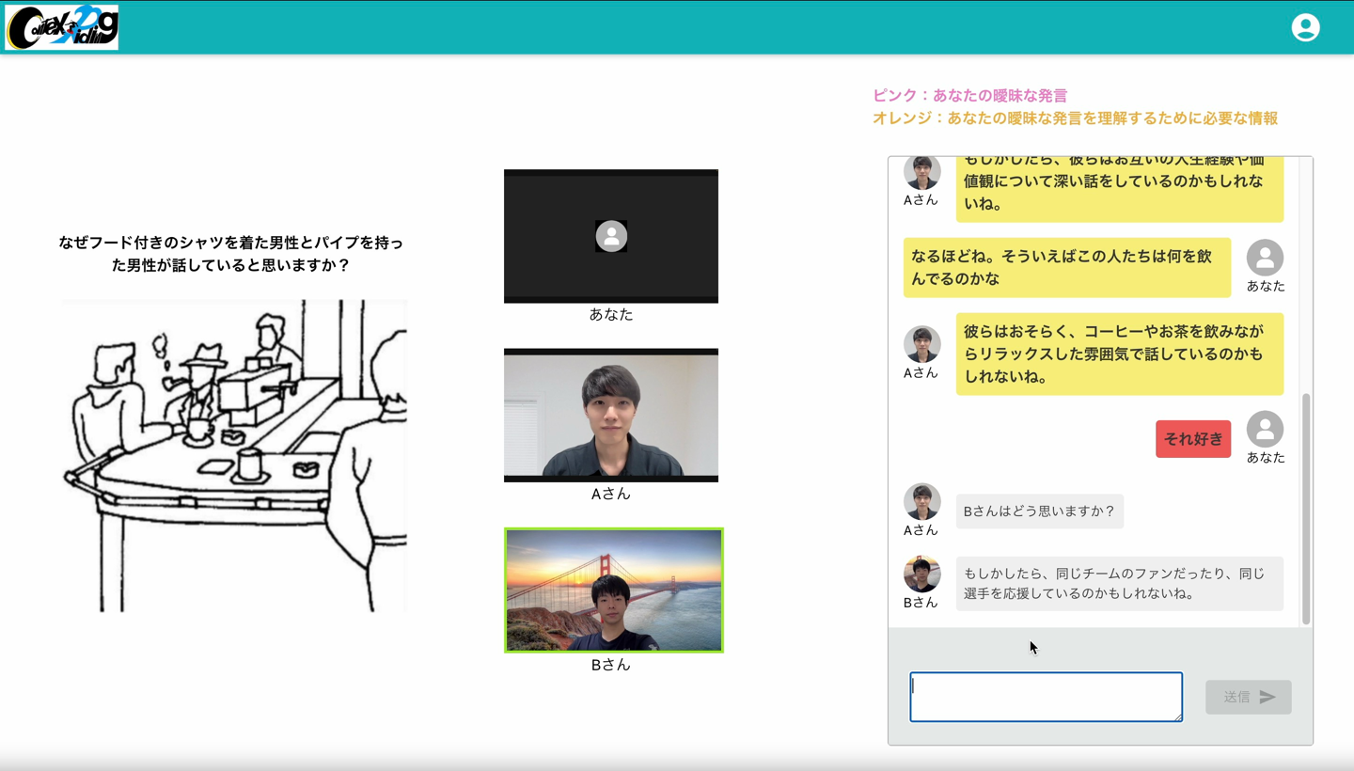Click the pink ピンク legend text
1354x771 pixels.
coord(969,96)
